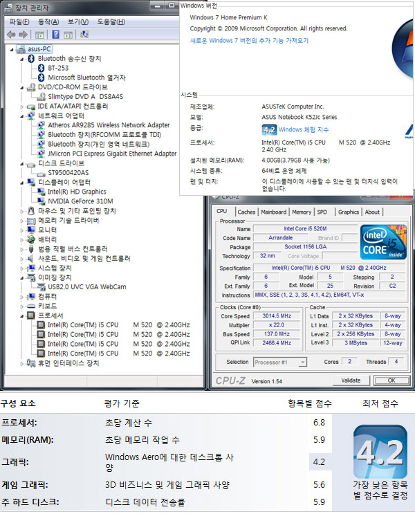Select Bluetooth 장치(RFCOMM 프로토콜 TDI) entry

click(104, 134)
